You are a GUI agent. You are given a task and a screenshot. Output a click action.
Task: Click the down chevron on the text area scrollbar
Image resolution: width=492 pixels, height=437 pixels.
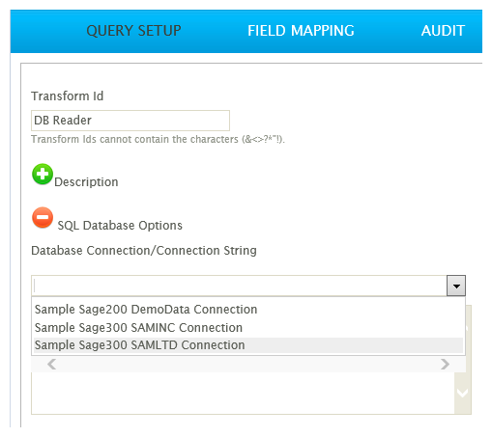tap(463, 393)
